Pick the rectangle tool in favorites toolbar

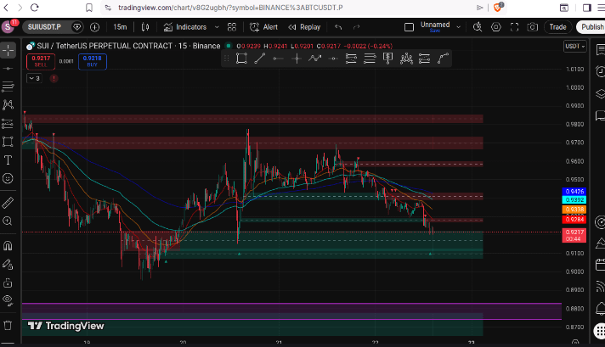(241, 59)
